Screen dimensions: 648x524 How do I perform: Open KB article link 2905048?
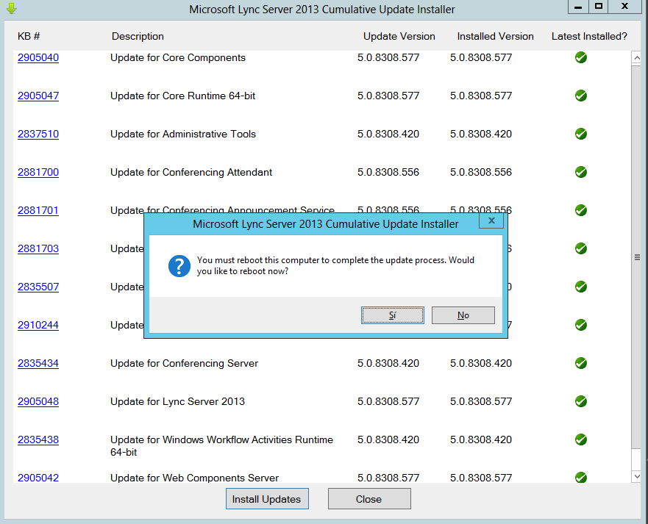click(x=38, y=401)
